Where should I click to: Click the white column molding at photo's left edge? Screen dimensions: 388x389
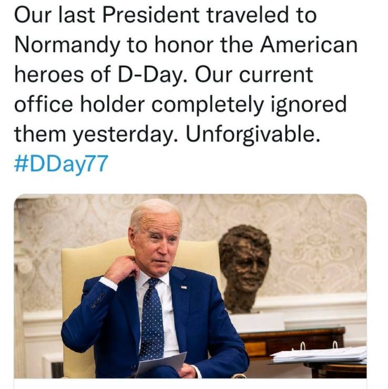(x=22, y=288)
